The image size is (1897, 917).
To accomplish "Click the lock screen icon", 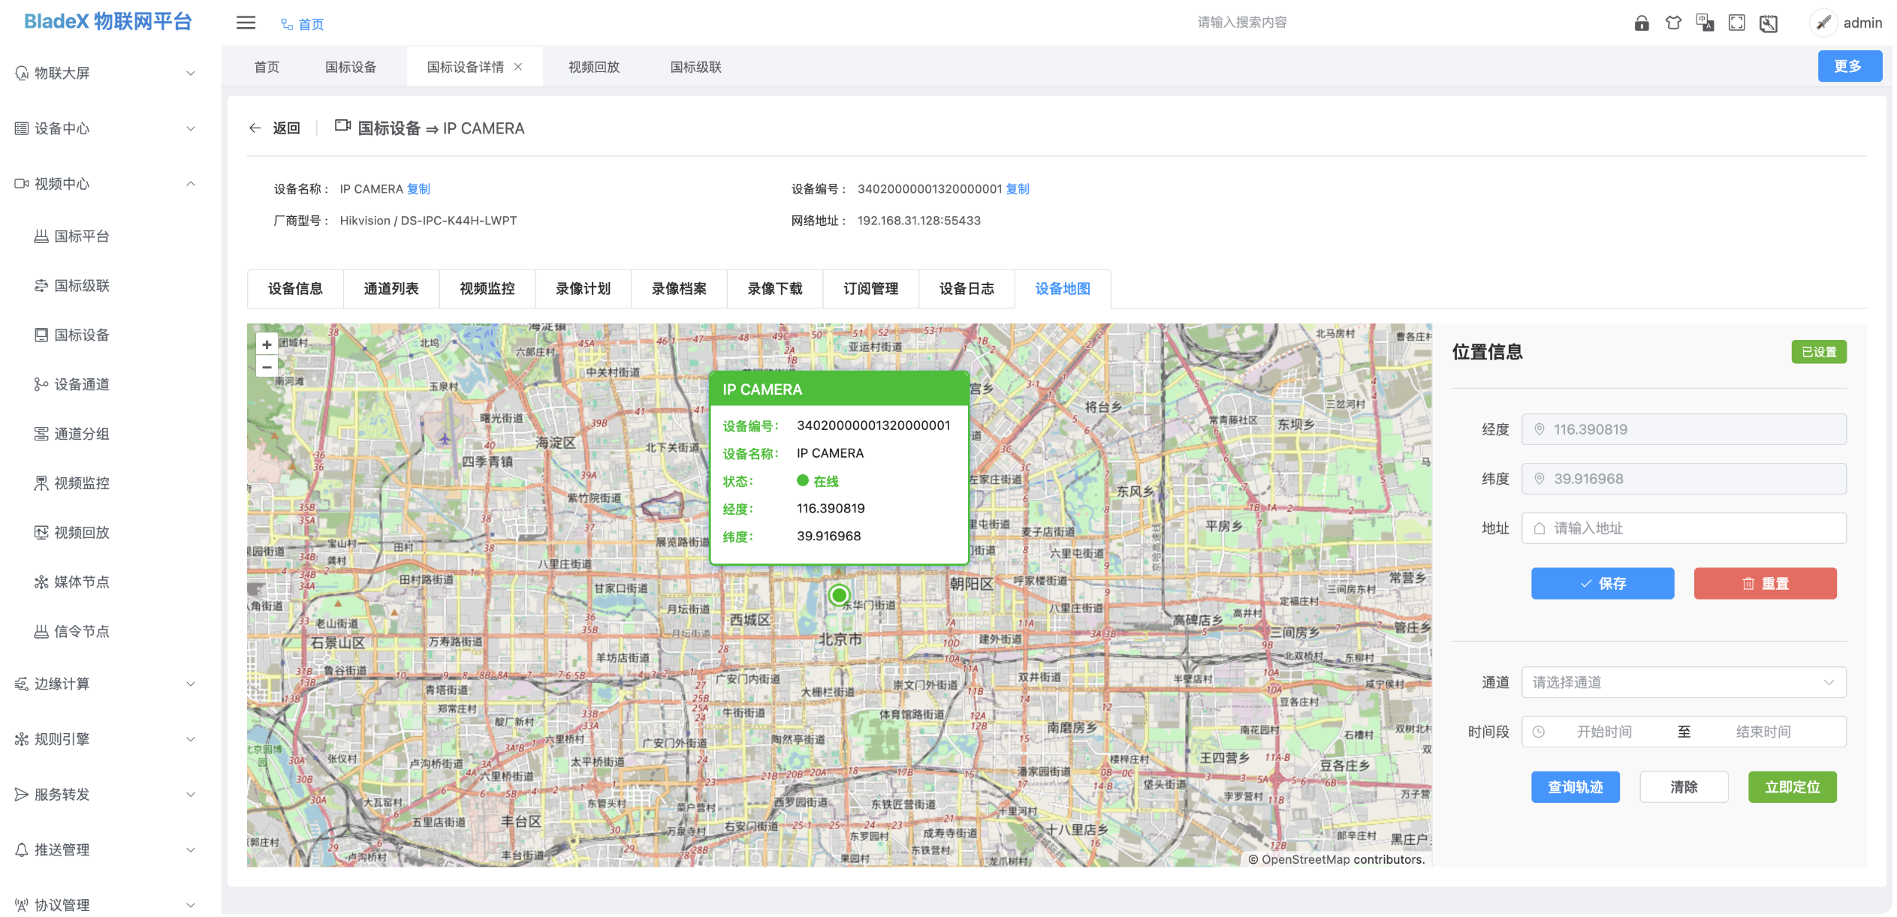I will (x=1641, y=23).
